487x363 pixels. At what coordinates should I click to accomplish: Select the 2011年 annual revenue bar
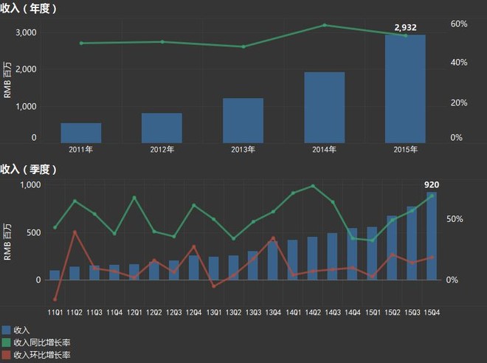[81, 133]
